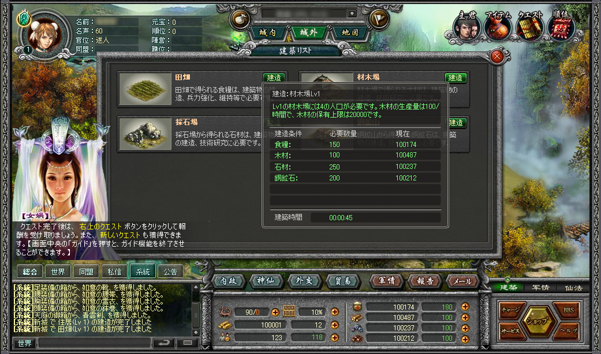The width and height of the screenshot is (601, 354).
Task: Select the 系統 chat tab
Action: click(143, 272)
